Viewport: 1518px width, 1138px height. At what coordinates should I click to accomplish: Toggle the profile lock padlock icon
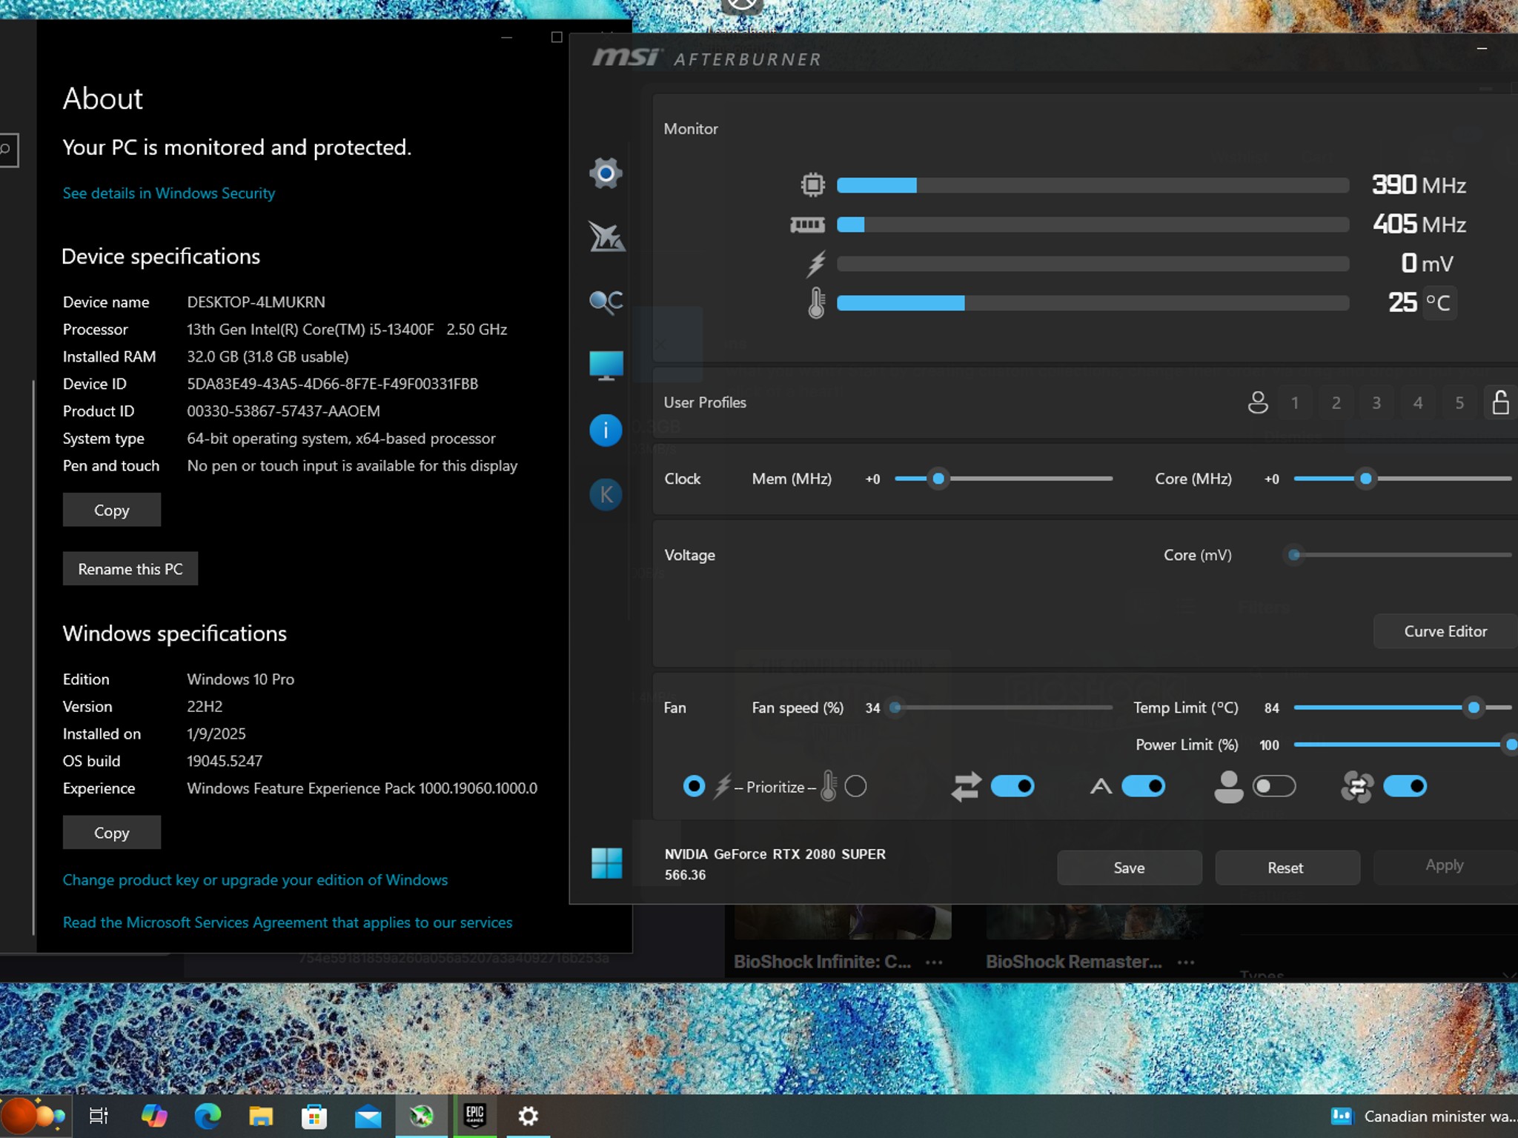[1500, 402]
